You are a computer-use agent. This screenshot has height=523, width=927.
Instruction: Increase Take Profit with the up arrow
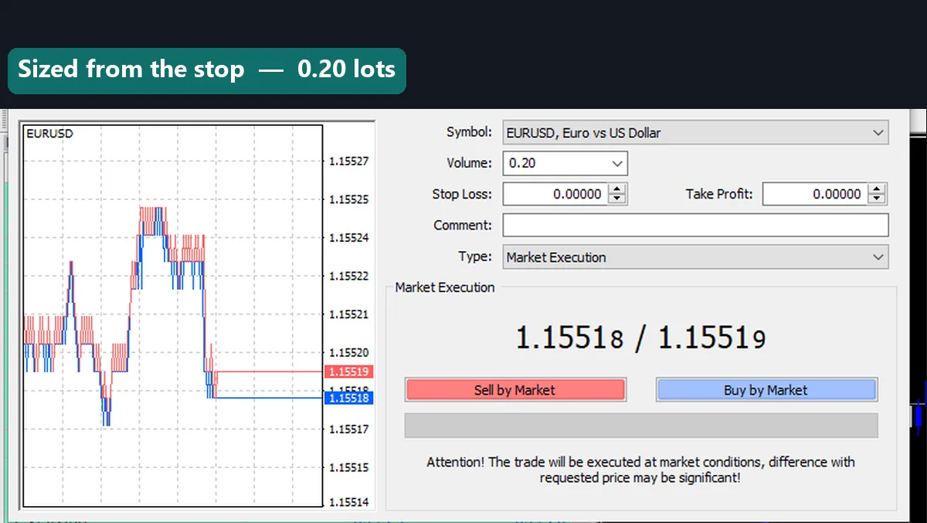pyautogui.click(x=877, y=189)
